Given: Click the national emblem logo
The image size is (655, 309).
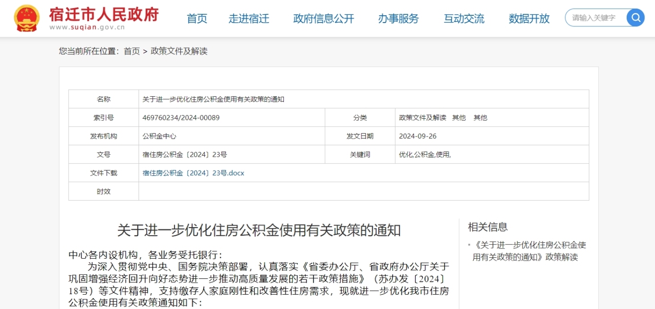Looking at the screenshot, I should (27, 18).
